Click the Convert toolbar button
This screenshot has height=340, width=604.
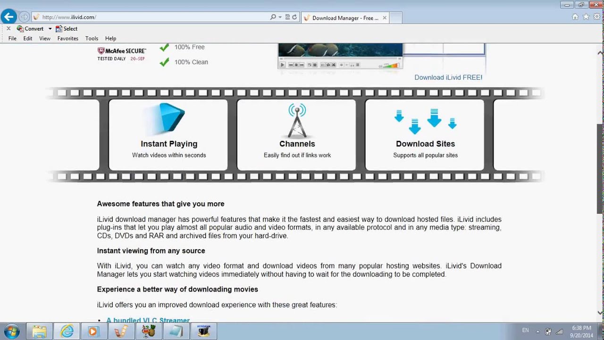[30, 29]
